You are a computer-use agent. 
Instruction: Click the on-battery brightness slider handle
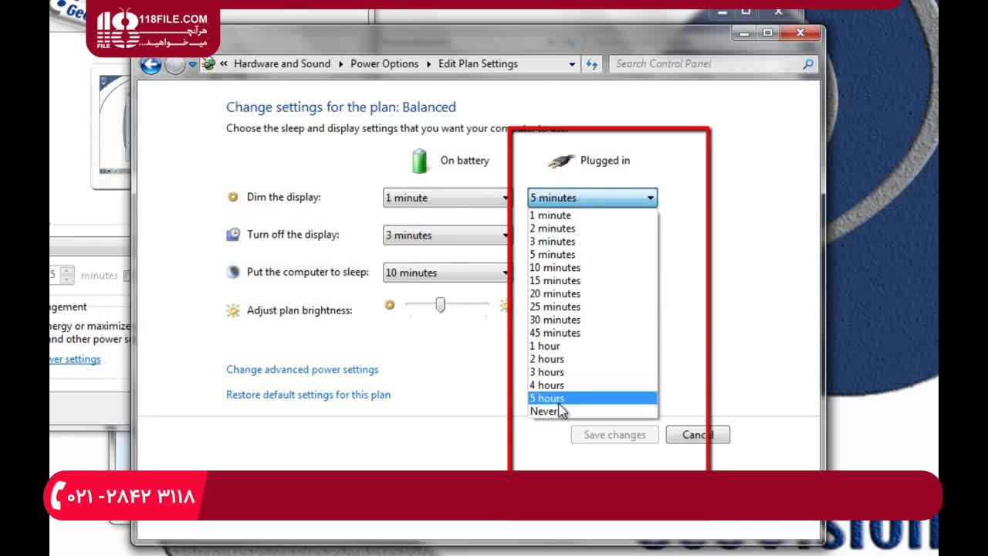pyautogui.click(x=440, y=305)
